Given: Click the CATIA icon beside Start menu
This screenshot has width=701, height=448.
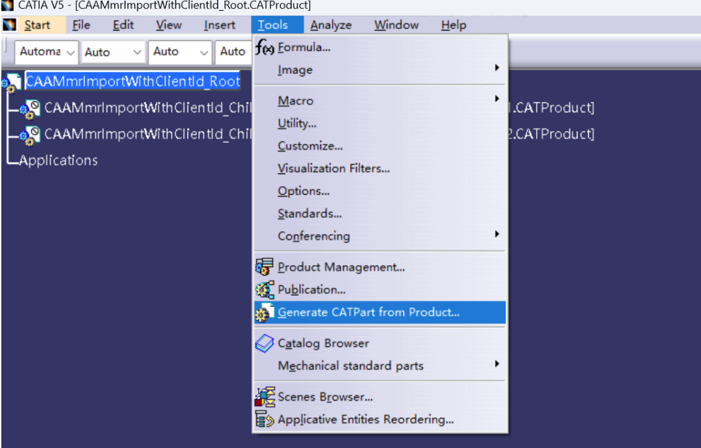Looking at the screenshot, I should 9,25.
